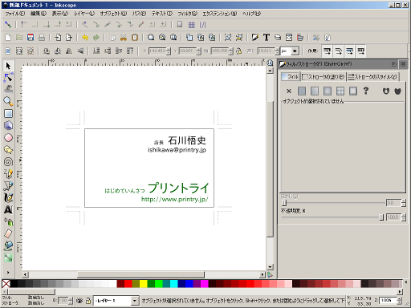Select the Tweak tool
Viewport: 411px width, 308px height.
pos(8,89)
